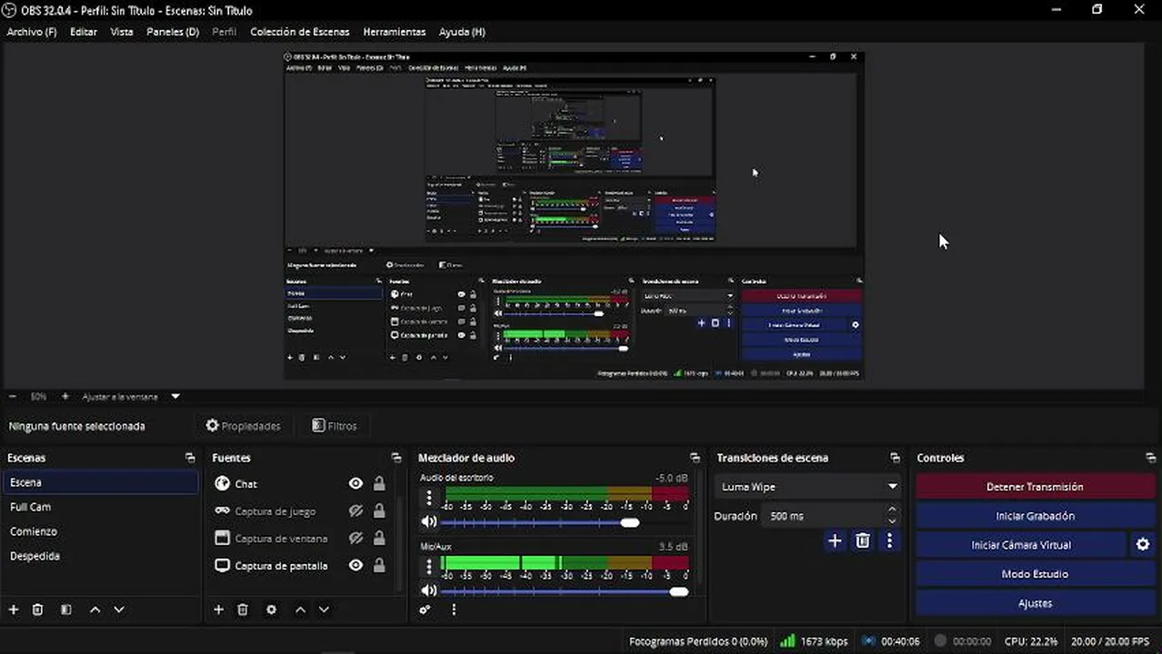The height and width of the screenshot is (654, 1162).
Task: Undock the Escenas panel
Action: click(x=190, y=458)
